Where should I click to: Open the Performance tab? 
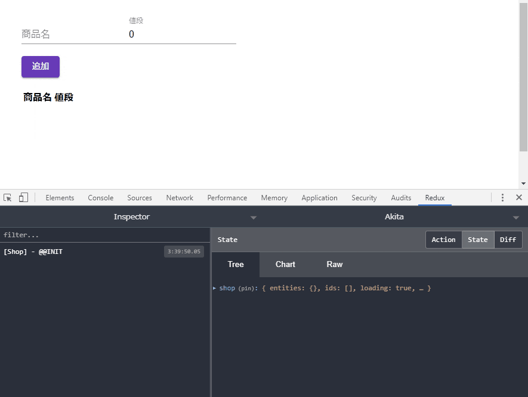(x=227, y=198)
